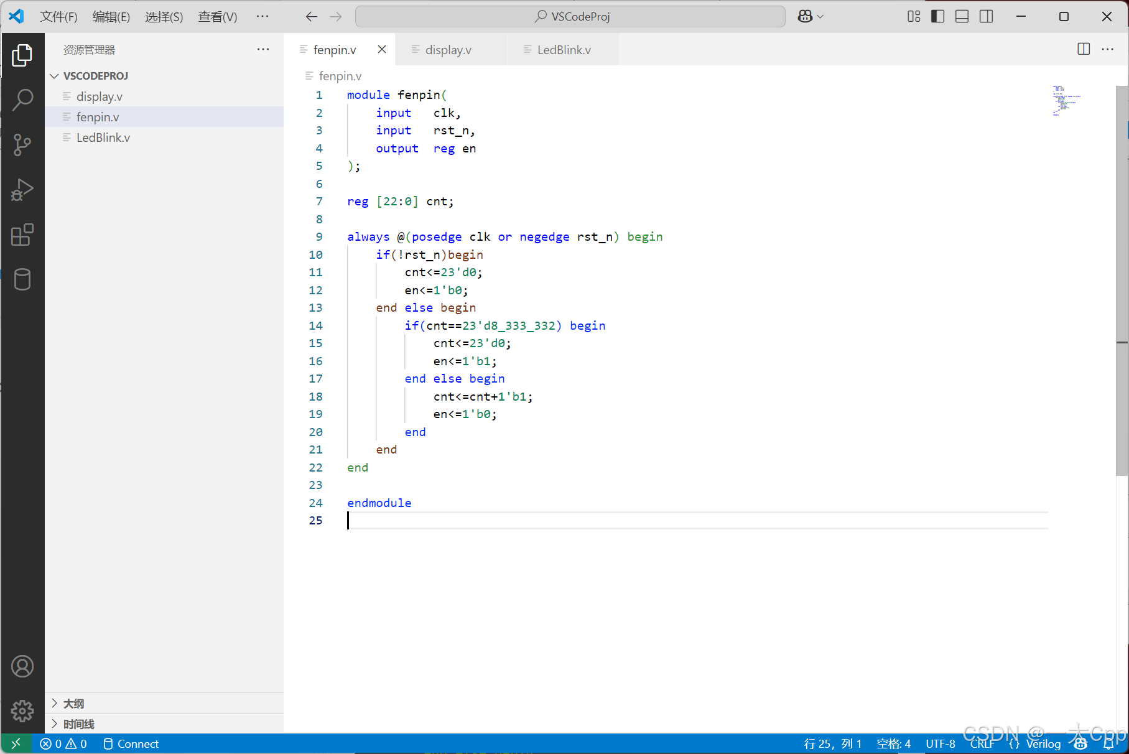Click the notifications bell in status bar
The height and width of the screenshot is (754, 1129).
pyautogui.click(x=1109, y=743)
